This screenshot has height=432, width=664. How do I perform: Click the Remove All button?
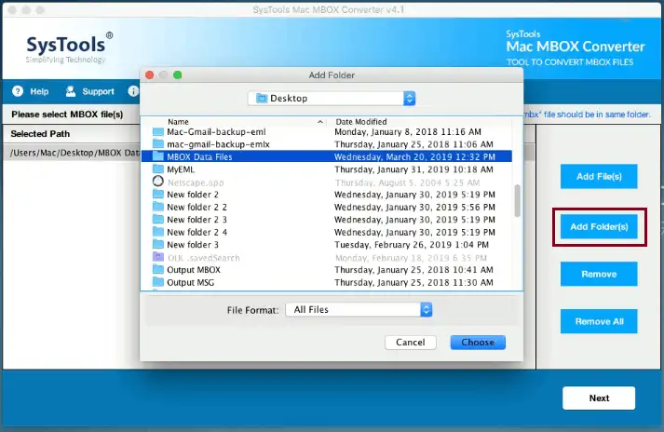pos(599,321)
